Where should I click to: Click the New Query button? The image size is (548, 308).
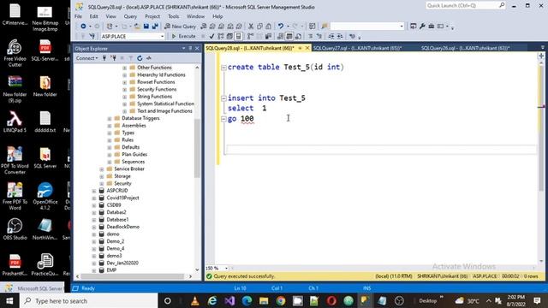point(180,27)
